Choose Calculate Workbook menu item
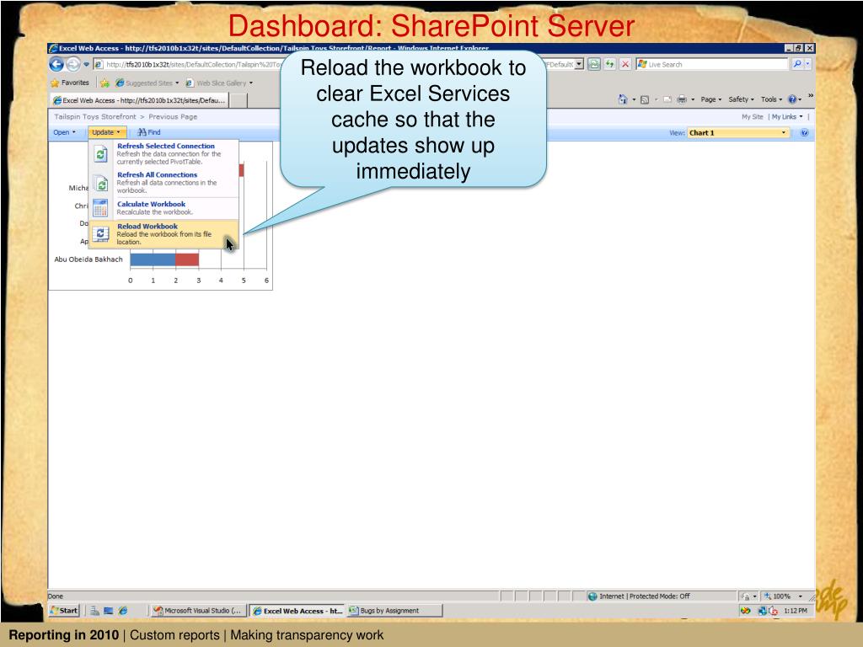The height and width of the screenshot is (647, 863). click(163, 208)
